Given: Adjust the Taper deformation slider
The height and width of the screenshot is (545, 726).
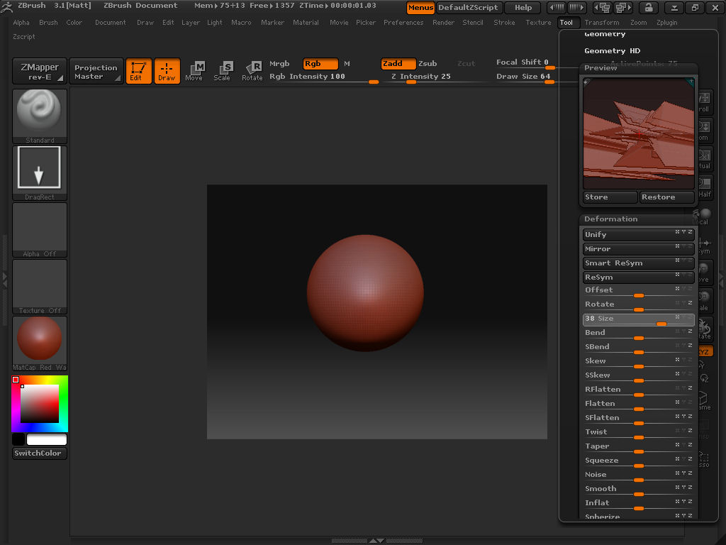Looking at the screenshot, I should 638,447.
